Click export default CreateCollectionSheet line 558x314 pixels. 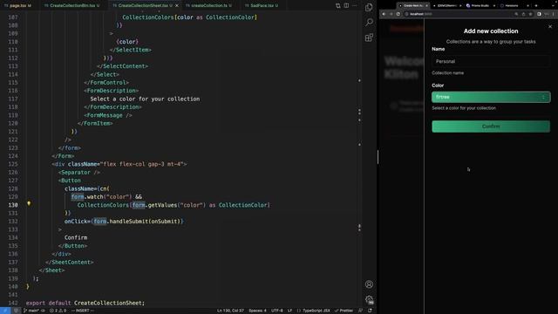[85, 303]
